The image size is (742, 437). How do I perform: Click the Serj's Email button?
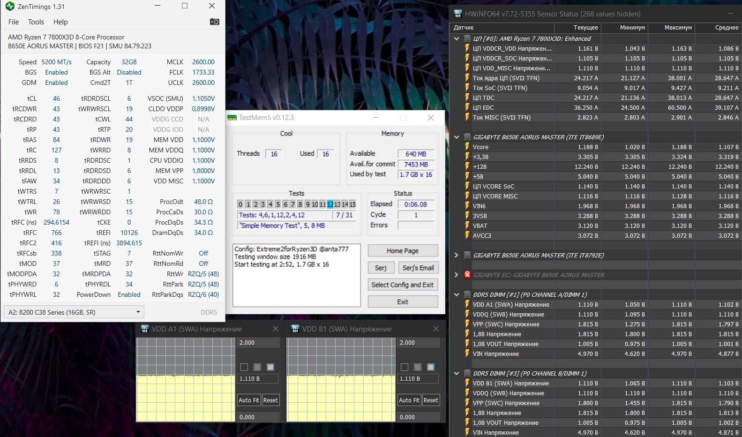coord(418,268)
